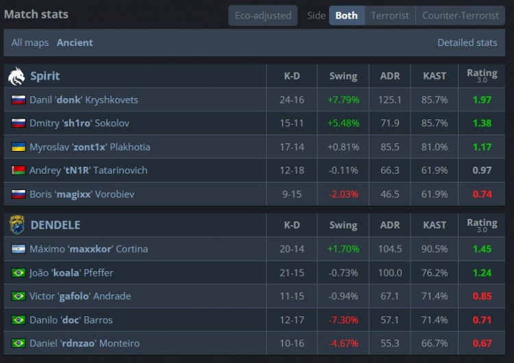Open Victor 'gafolo' Andrade player profile
Image resolution: width=514 pixels, height=363 pixels.
(80, 296)
